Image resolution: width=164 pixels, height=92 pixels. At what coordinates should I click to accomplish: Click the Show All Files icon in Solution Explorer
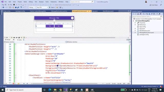154,14
